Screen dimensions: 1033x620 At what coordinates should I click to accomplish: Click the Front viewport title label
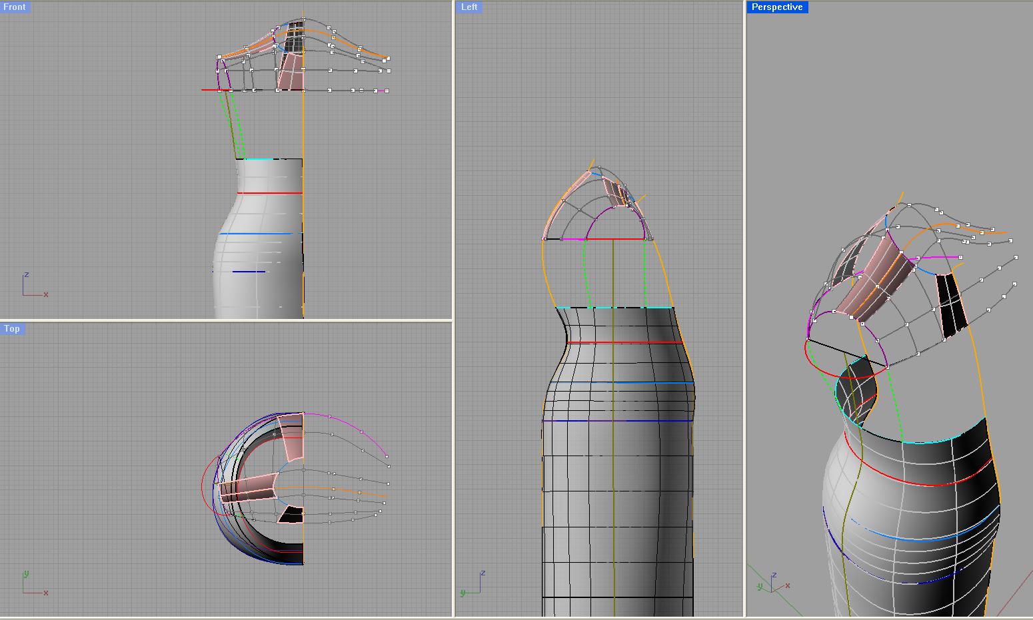(15, 7)
